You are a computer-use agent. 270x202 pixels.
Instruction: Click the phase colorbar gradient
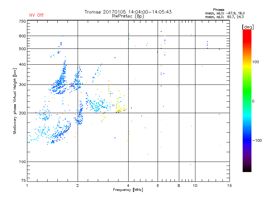click(x=247, y=100)
